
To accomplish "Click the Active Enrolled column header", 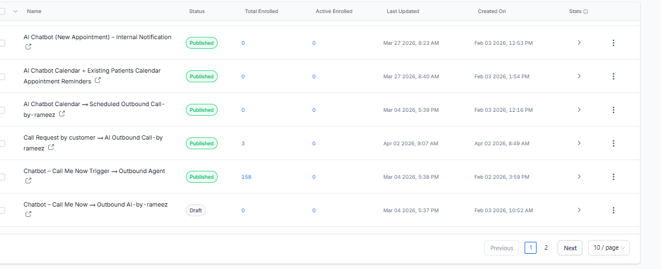I will pos(334,11).
